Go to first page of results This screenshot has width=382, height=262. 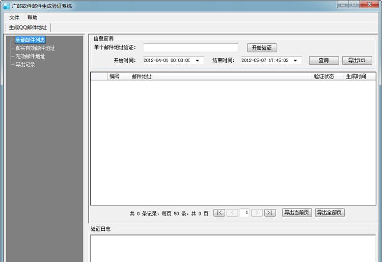[219, 213]
